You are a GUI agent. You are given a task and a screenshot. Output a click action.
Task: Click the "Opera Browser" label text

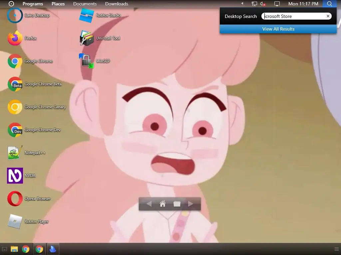point(37,199)
